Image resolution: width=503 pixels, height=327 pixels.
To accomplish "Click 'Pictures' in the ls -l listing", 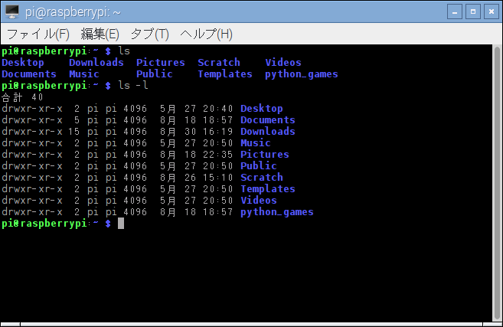I will (265, 155).
